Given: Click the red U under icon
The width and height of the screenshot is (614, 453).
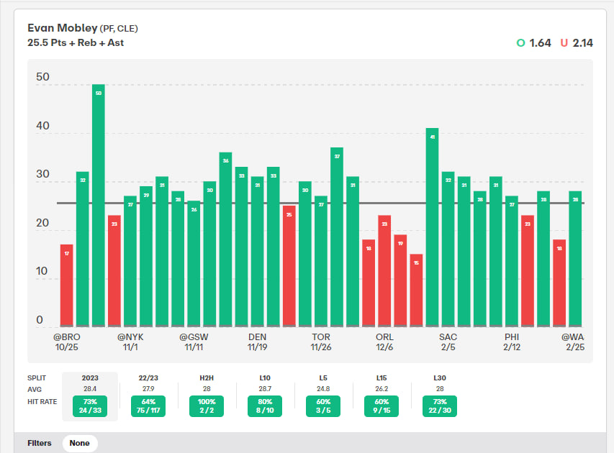Looking at the screenshot, I should tap(564, 43).
